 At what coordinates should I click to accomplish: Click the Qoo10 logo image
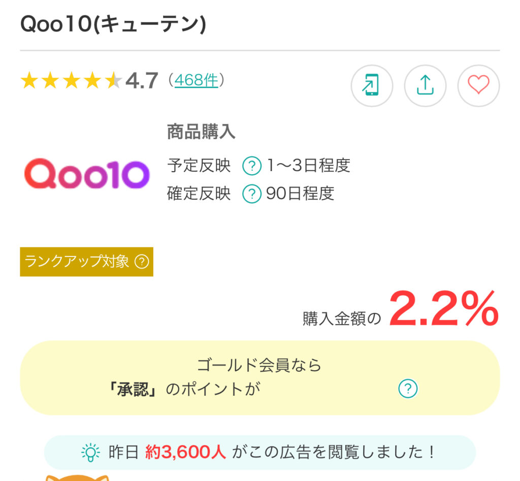pyautogui.click(x=87, y=174)
